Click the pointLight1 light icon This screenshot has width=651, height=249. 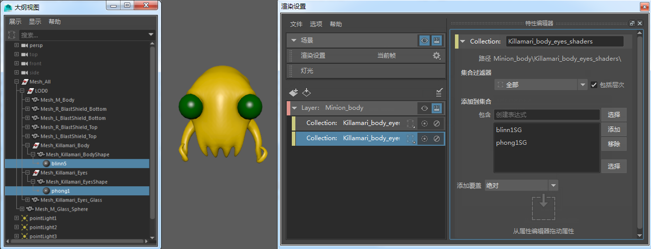coord(24,218)
